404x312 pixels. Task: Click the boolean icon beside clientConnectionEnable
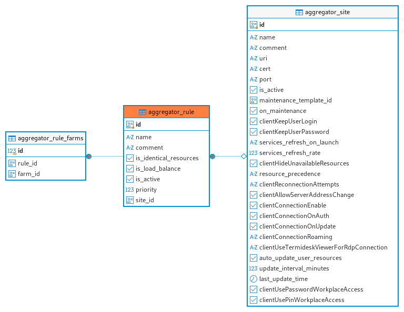click(254, 205)
